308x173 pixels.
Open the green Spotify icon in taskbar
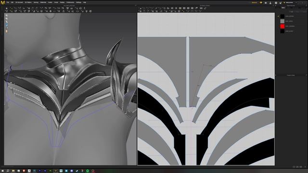click(88, 171)
